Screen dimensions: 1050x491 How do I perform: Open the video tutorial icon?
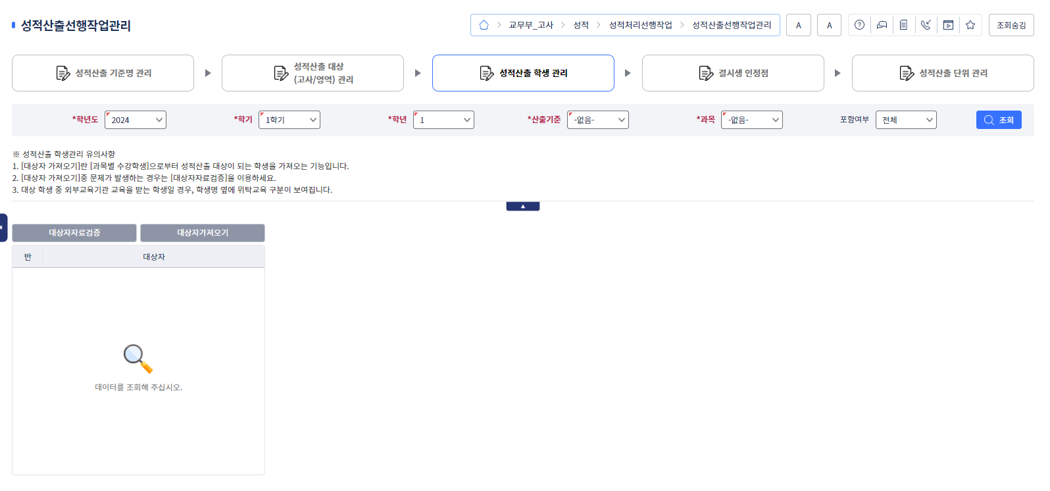point(948,25)
